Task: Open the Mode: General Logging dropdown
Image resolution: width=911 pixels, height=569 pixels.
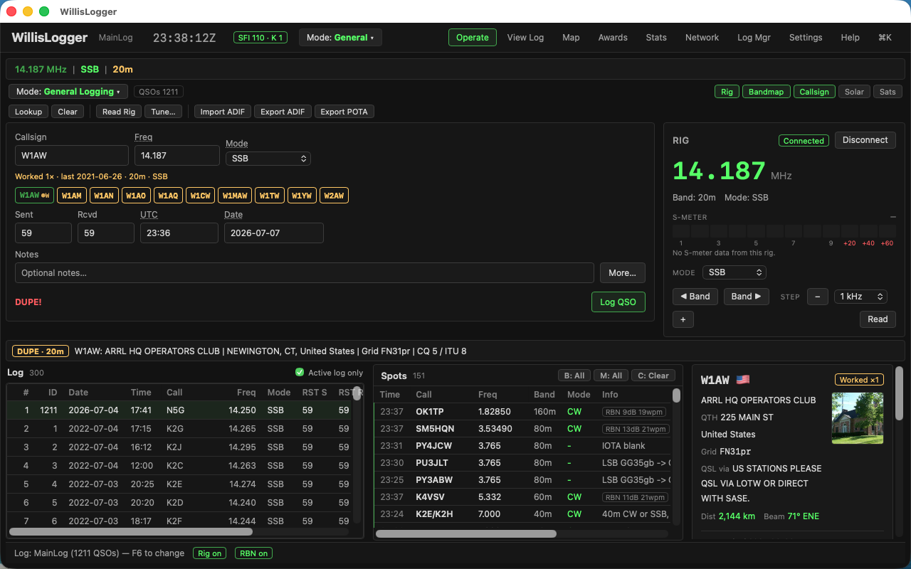Action: coord(68,92)
